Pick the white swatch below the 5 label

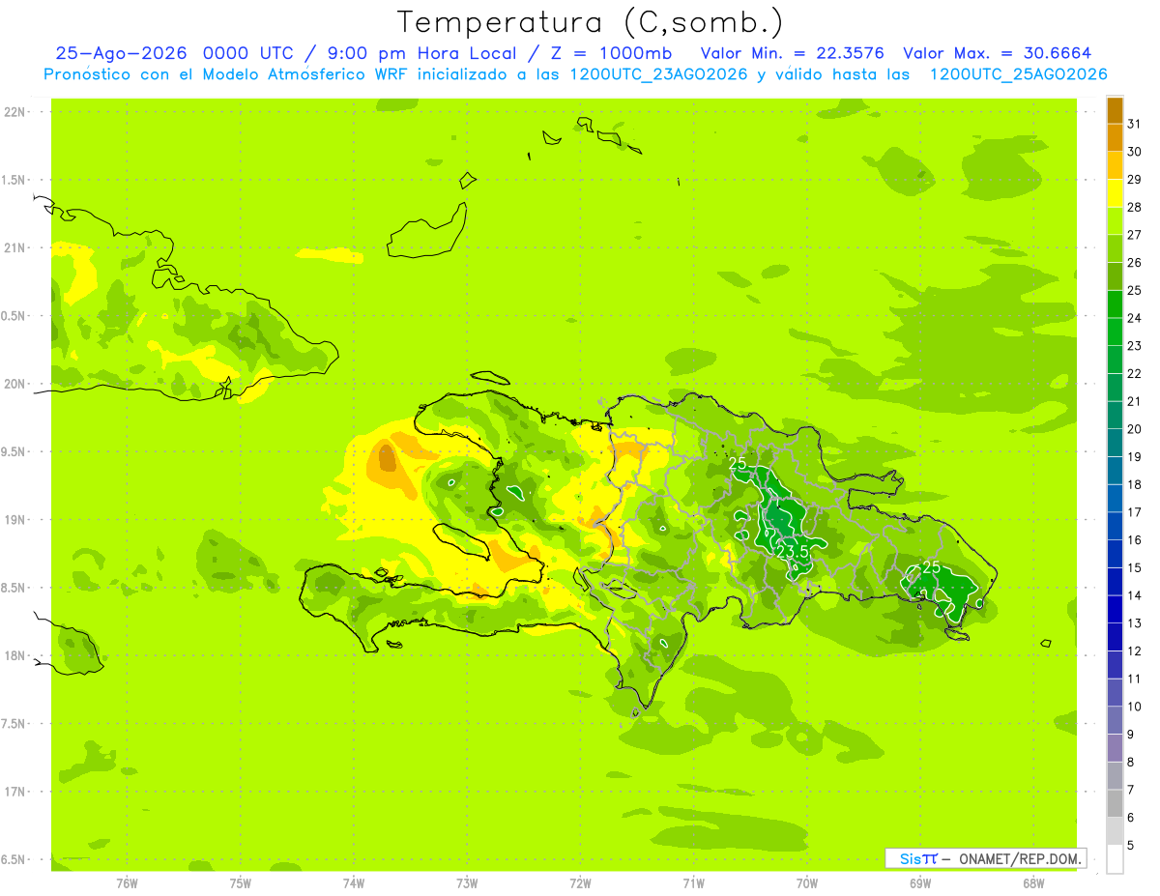tap(1115, 859)
